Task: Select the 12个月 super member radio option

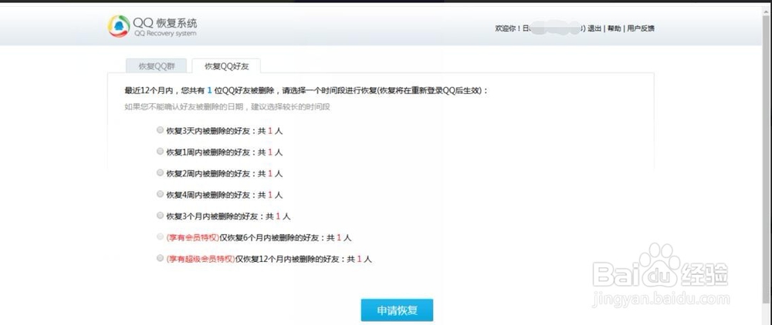Action: click(x=160, y=258)
